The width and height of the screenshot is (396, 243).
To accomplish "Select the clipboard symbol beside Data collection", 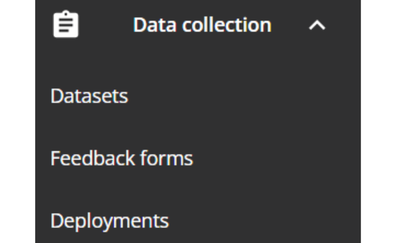I will coord(65,24).
